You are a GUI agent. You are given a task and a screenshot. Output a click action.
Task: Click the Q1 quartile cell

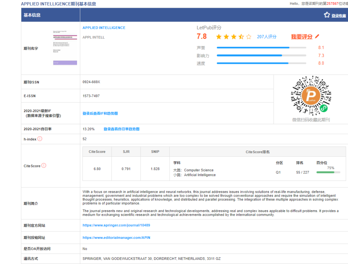click(x=278, y=172)
